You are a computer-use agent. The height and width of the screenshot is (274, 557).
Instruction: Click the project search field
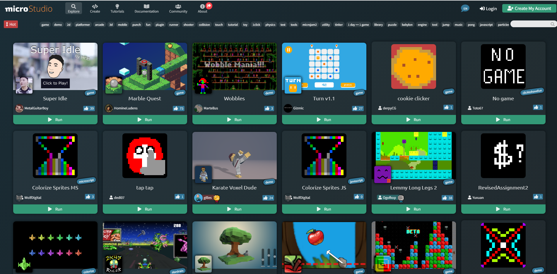click(531, 24)
